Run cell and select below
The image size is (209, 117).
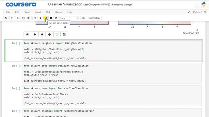pyautogui.click(x=46, y=18)
